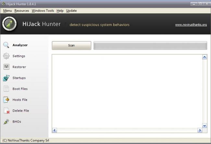Open the Settings section label
Screen dimensions: 211x144
[19, 56]
